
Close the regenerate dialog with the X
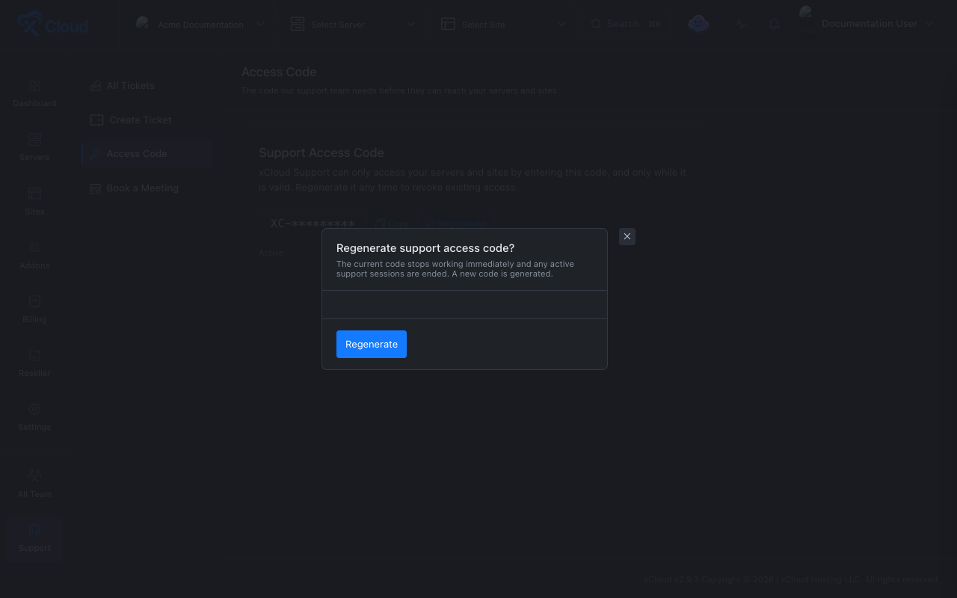click(x=627, y=236)
